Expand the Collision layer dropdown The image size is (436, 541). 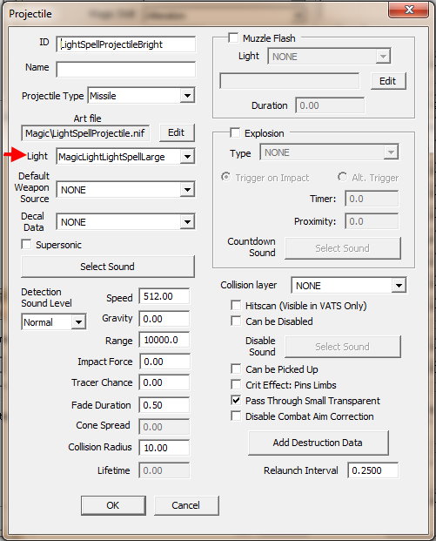point(399,286)
